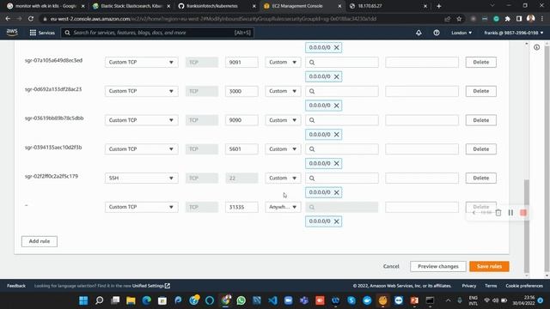Delete the port 5601 rule
550x309 pixels.
(481, 148)
